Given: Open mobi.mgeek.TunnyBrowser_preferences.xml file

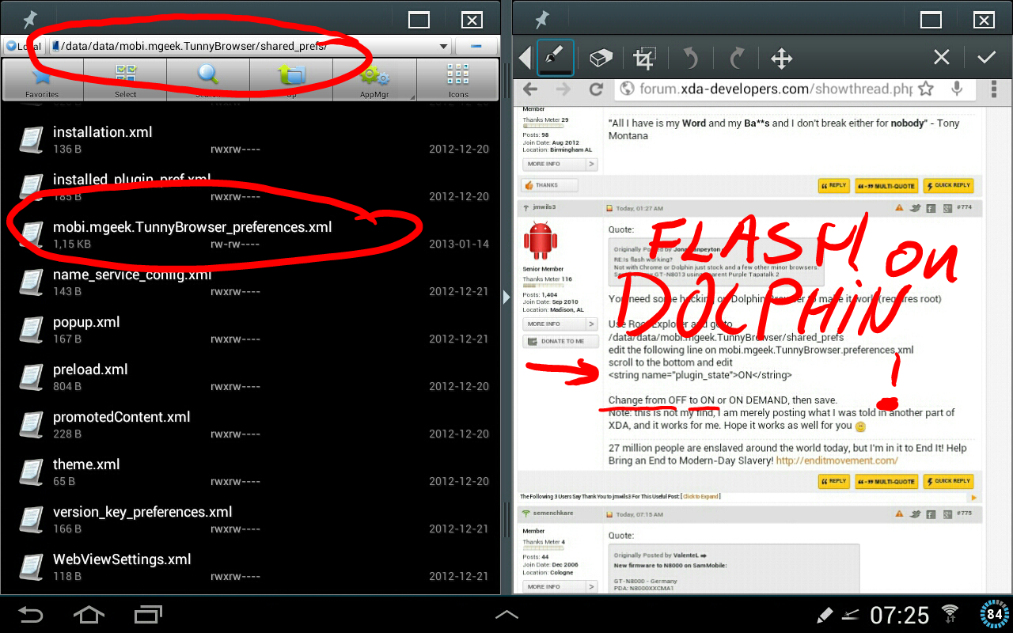Looking at the screenshot, I should pos(250,235).
